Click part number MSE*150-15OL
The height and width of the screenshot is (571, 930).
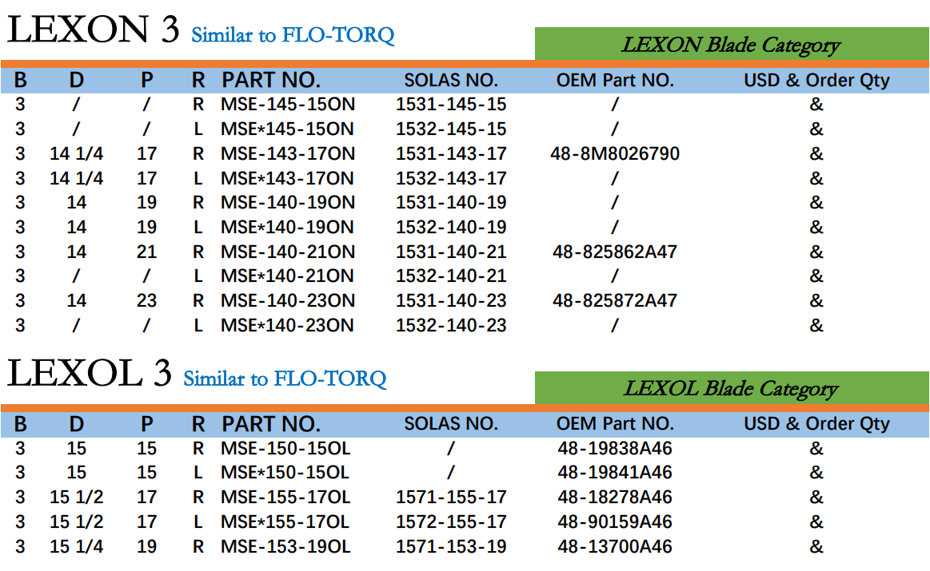(285, 473)
